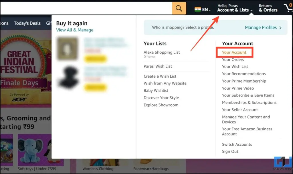Click Sign Out
Image resolution: width=293 pixels, height=174 pixels.
[230, 151]
